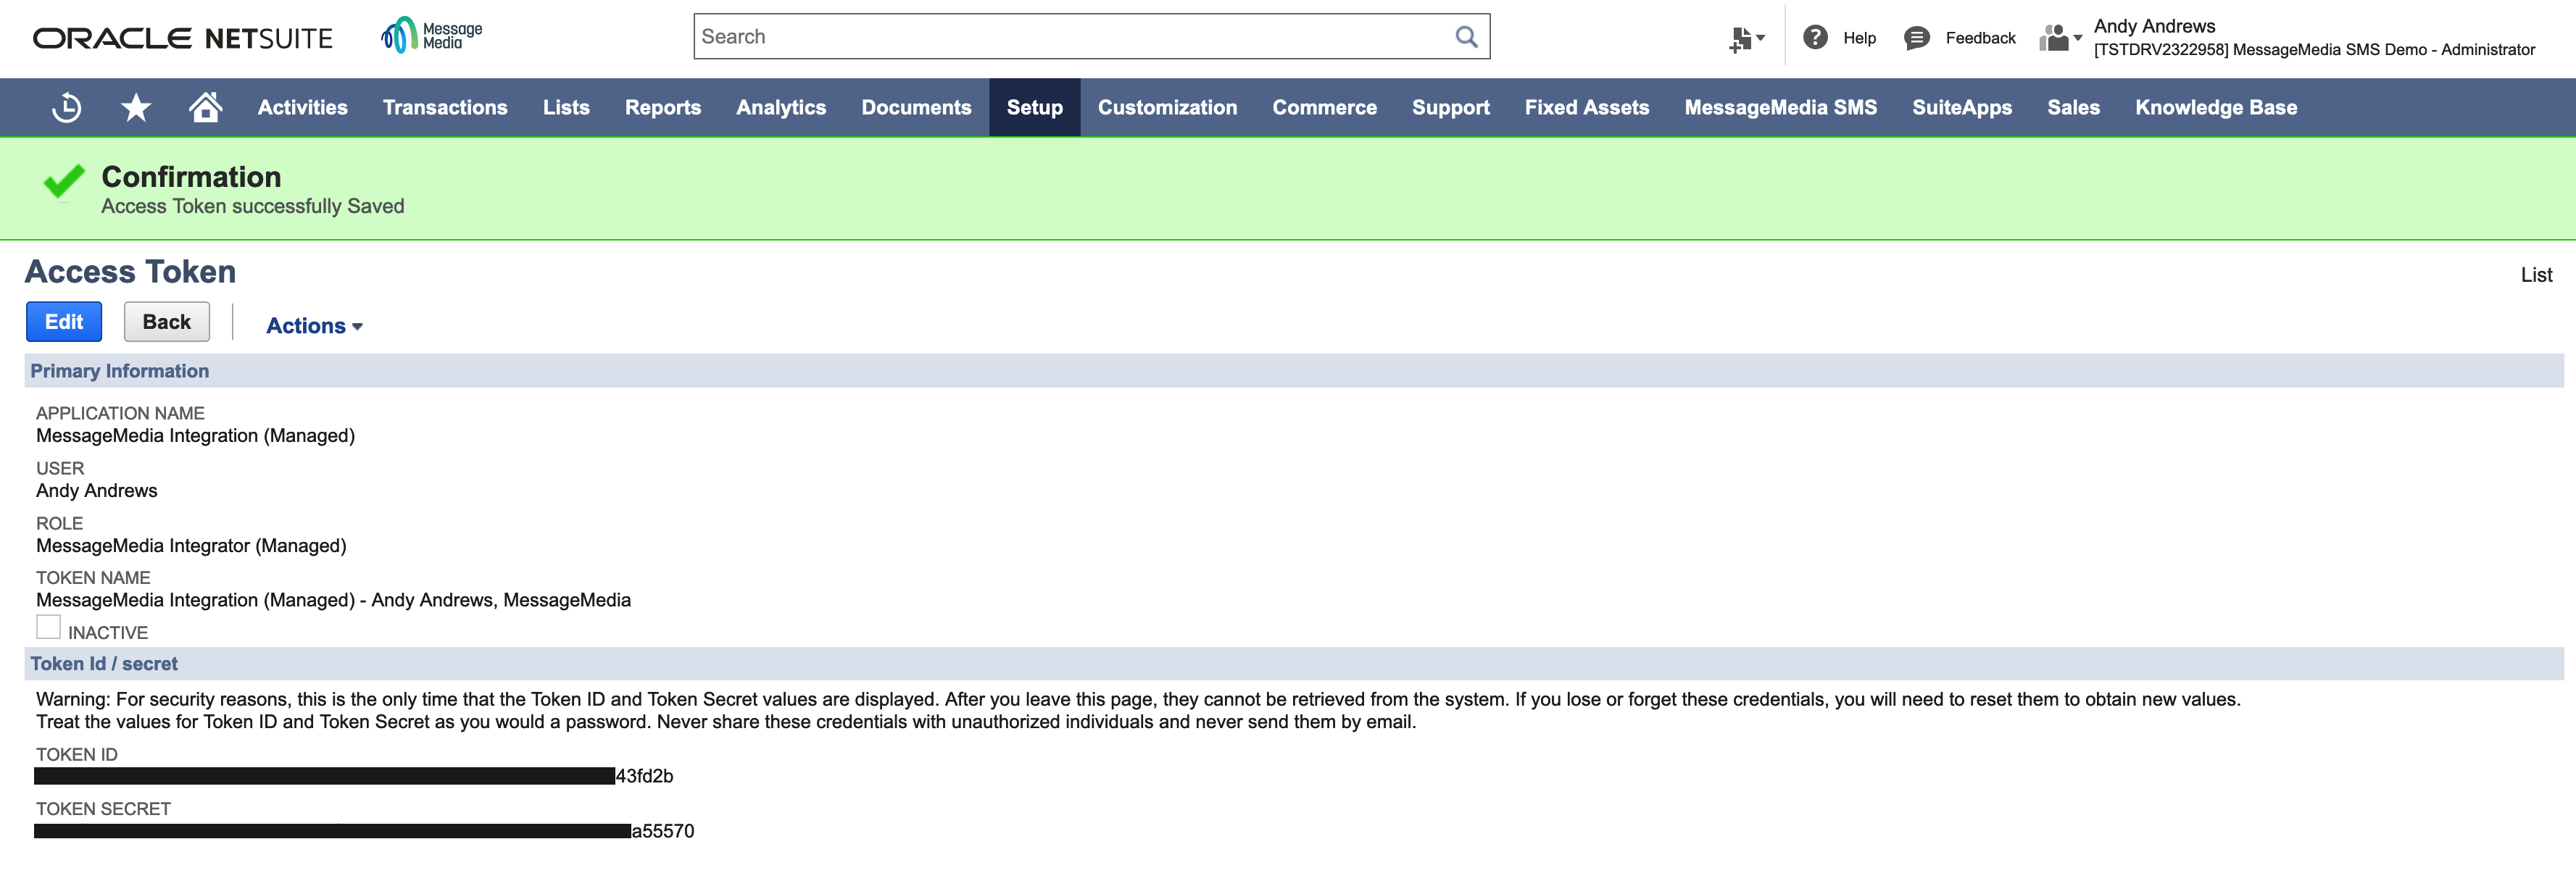Click the Edit button

(63, 321)
